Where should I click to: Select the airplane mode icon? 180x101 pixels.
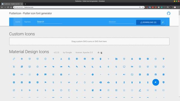tap(108, 67)
